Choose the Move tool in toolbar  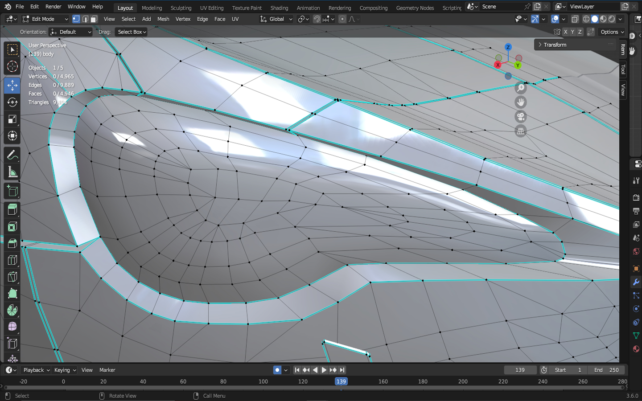tap(12, 85)
